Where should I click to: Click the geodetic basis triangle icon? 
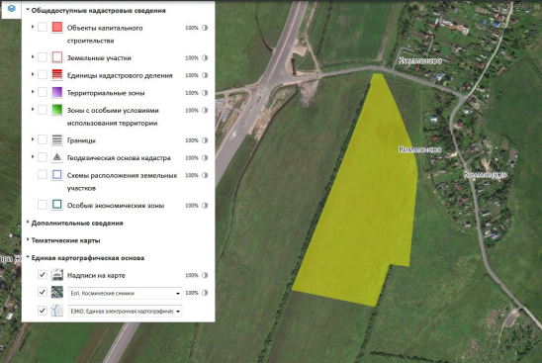57,157
